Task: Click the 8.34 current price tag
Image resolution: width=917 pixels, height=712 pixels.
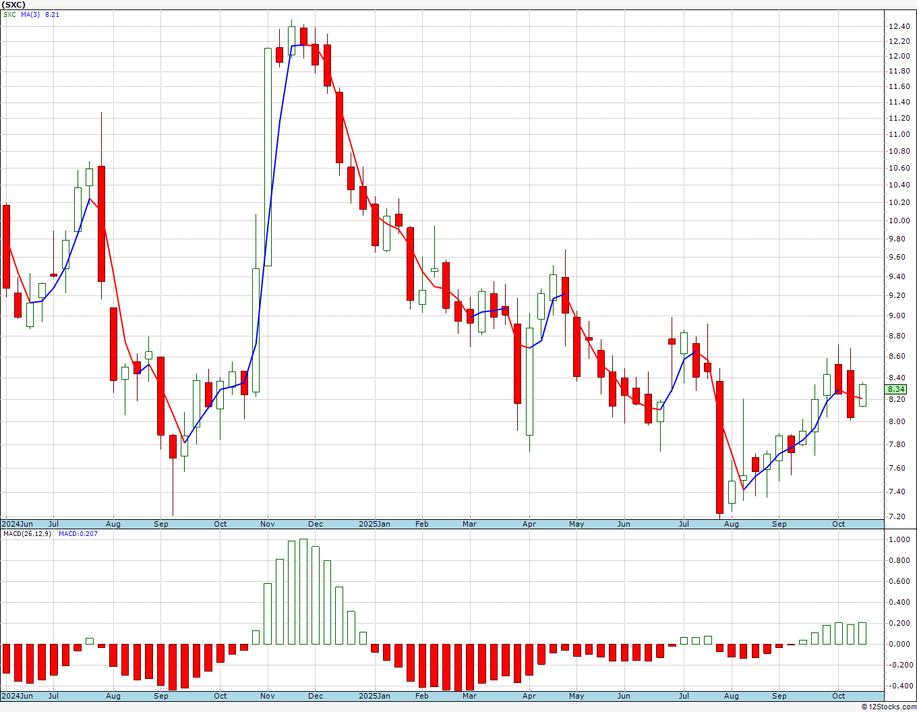Action: 896,390
